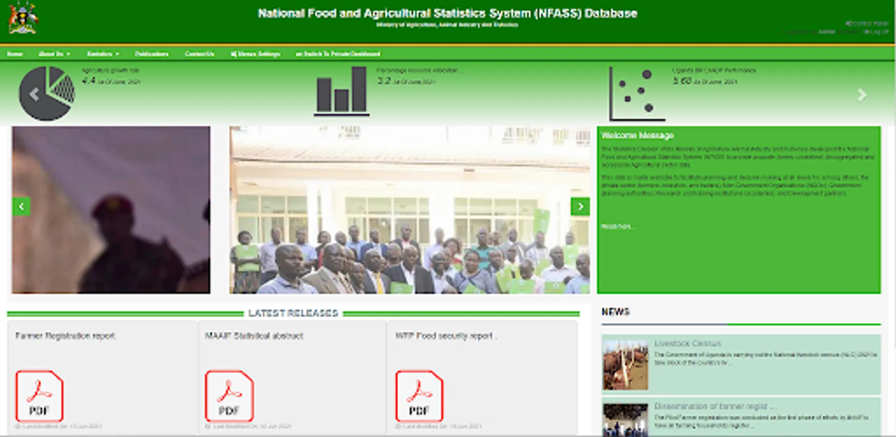
Task: Click the WFP Food security report title
Action: [446, 336]
